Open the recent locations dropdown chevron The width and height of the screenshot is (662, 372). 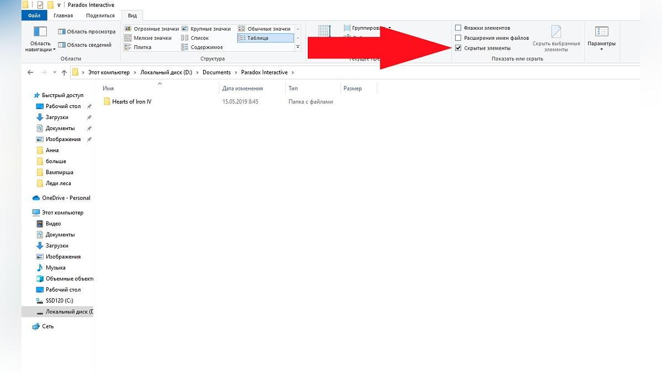click(x=55, y=72)
